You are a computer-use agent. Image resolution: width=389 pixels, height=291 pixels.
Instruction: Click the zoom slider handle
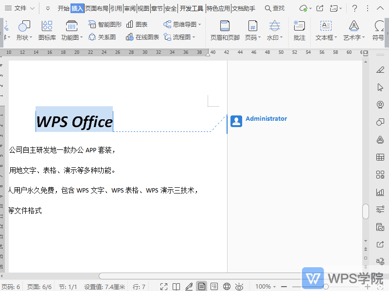326,287
